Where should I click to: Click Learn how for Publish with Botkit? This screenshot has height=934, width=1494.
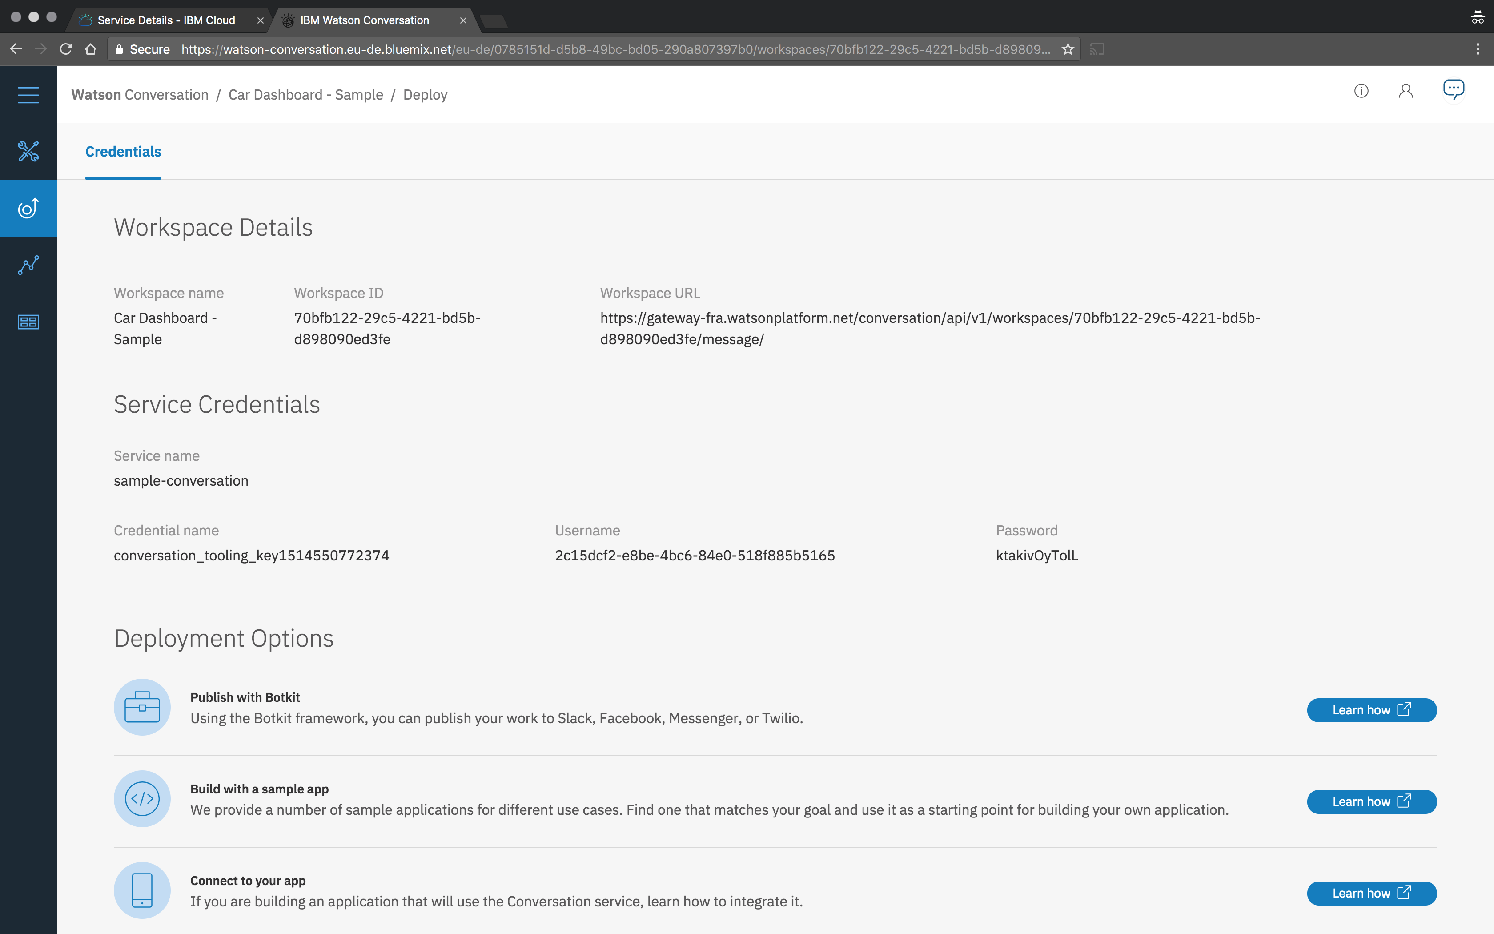[x=1371, y=710]
